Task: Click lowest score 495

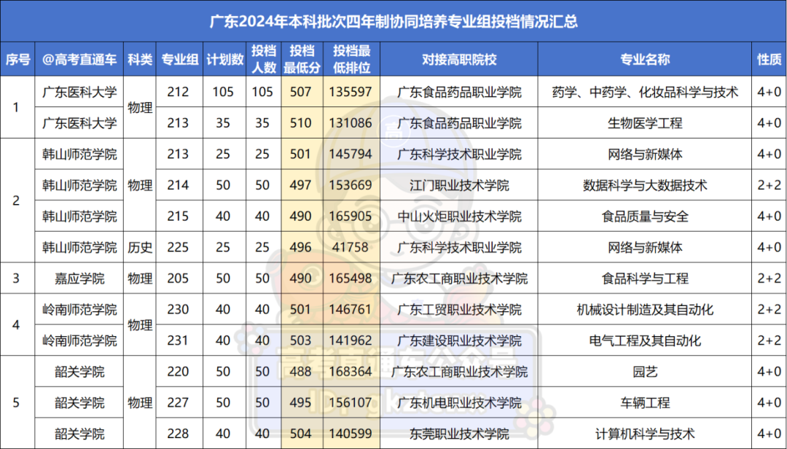Action: pyautogui.click(x=300, y=403)
